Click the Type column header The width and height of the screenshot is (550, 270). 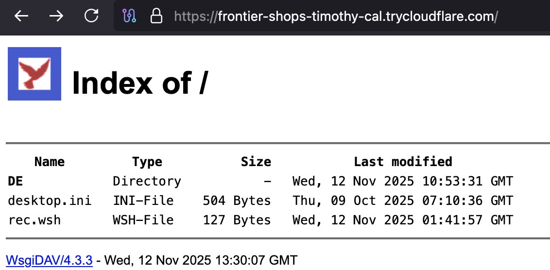coord(147,162)
